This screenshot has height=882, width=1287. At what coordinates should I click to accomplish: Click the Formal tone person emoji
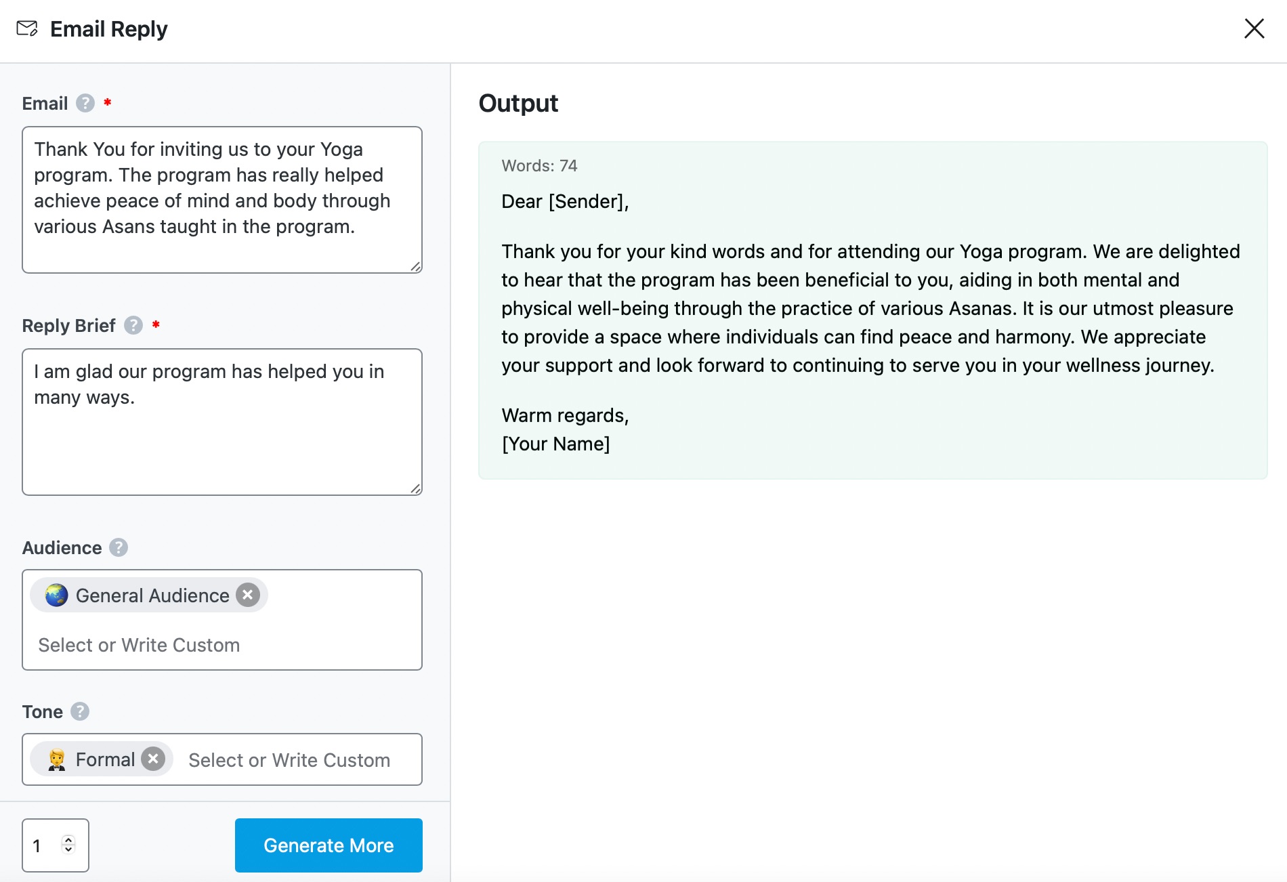[57, 759]
